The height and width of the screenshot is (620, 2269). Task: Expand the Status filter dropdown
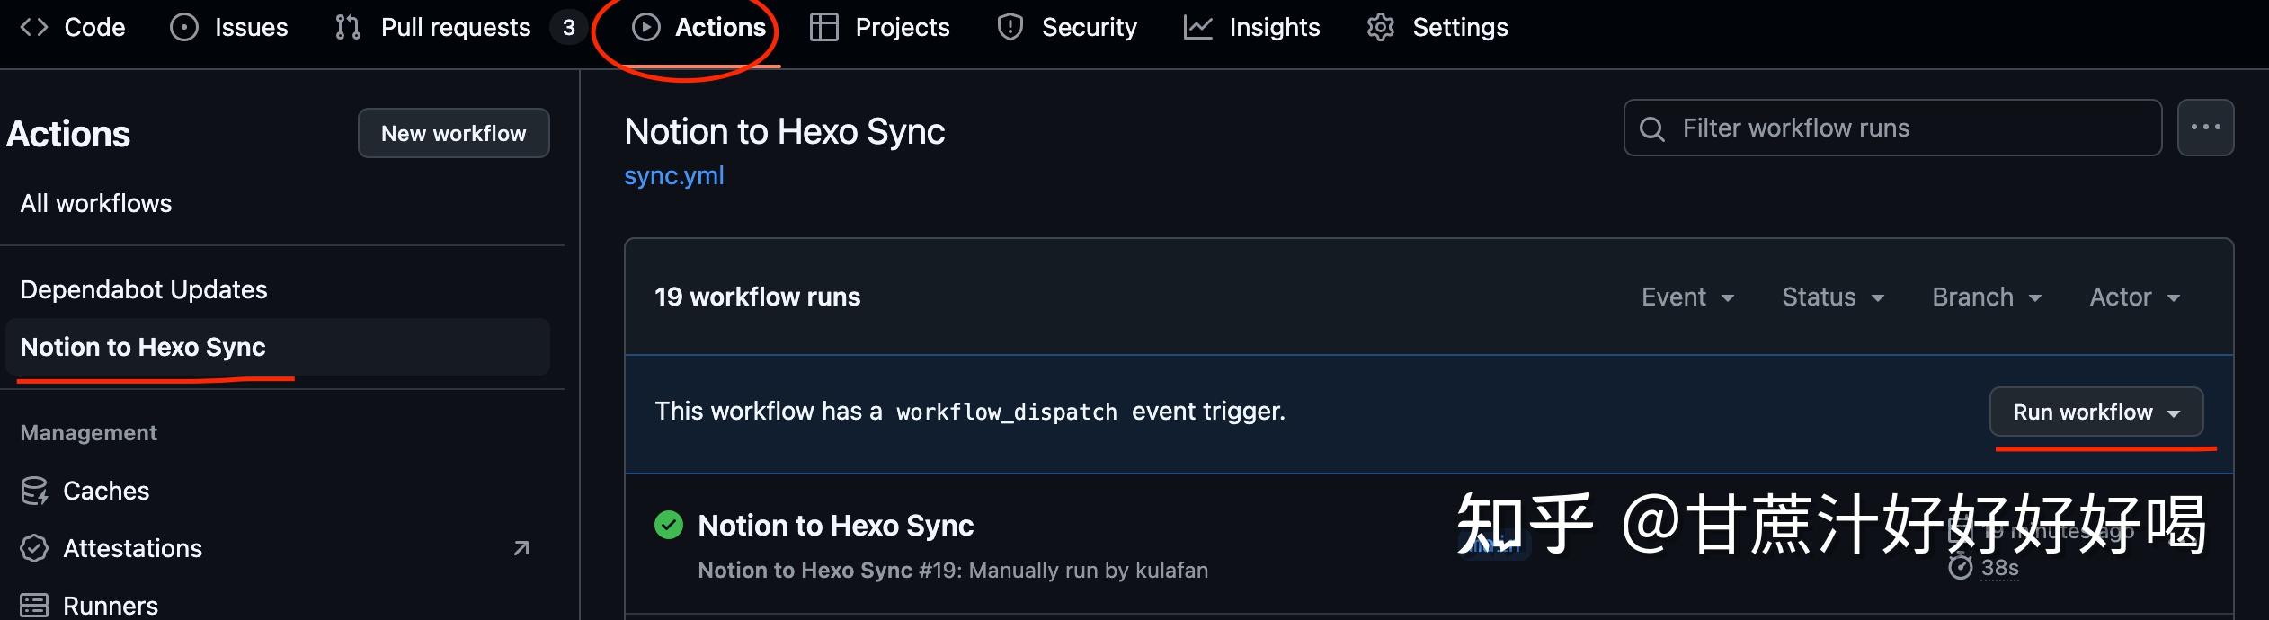pos(1833,297)
